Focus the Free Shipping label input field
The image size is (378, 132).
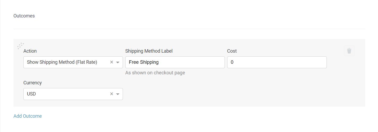point(175,62)
